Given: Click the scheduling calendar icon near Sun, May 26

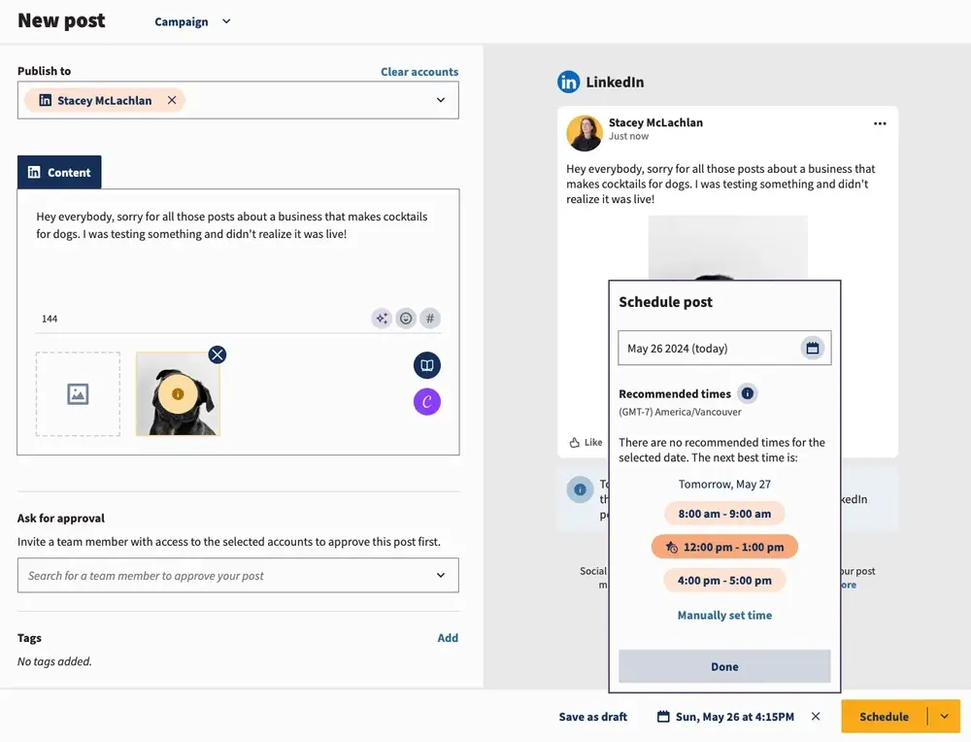Looking at the screenshot, I should [x=663, y=716].
